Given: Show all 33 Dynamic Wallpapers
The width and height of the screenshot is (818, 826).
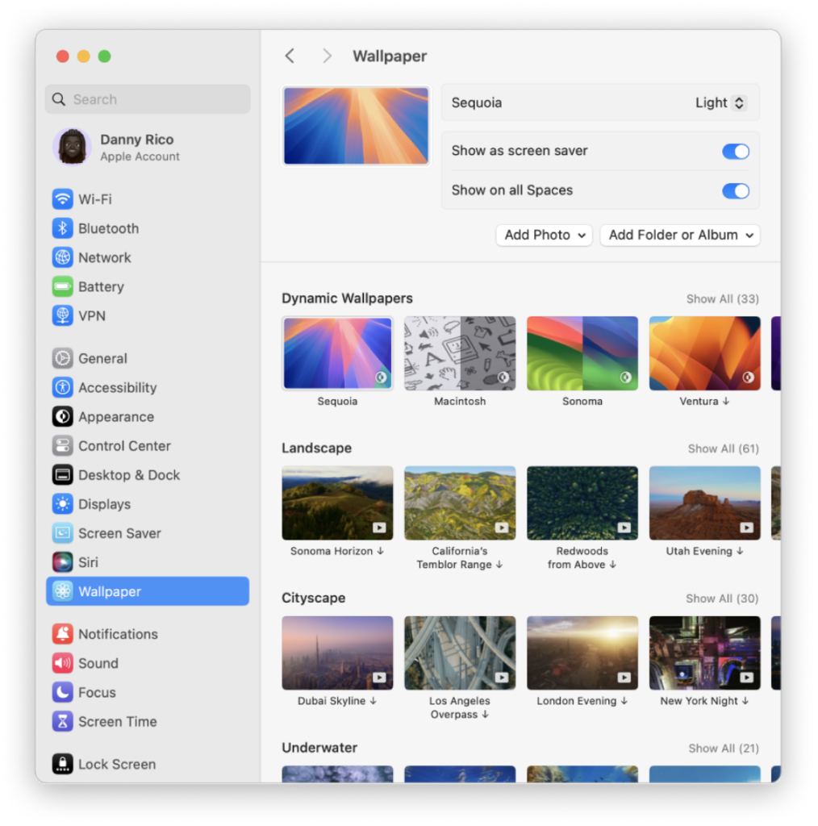Looking at the screenshot, I should 722,298.
